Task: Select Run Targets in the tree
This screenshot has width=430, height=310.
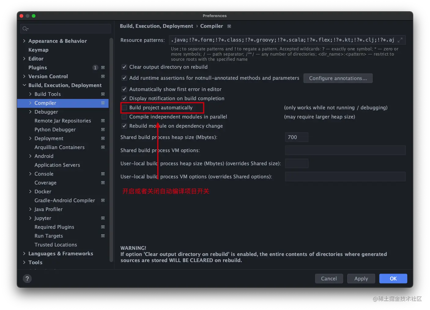Action: coord(49,236)
